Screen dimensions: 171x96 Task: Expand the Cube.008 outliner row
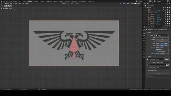click(147, 22)
